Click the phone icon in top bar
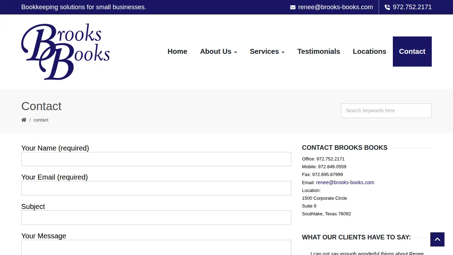The image size is (453, 255). (387, 7)
